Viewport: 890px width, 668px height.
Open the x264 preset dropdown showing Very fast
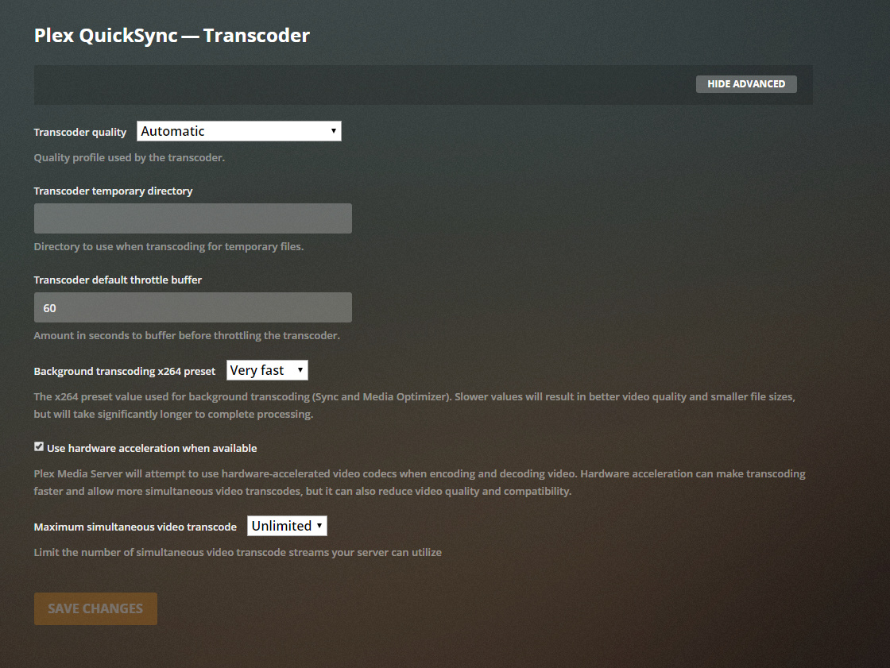[x=267, y=370]
